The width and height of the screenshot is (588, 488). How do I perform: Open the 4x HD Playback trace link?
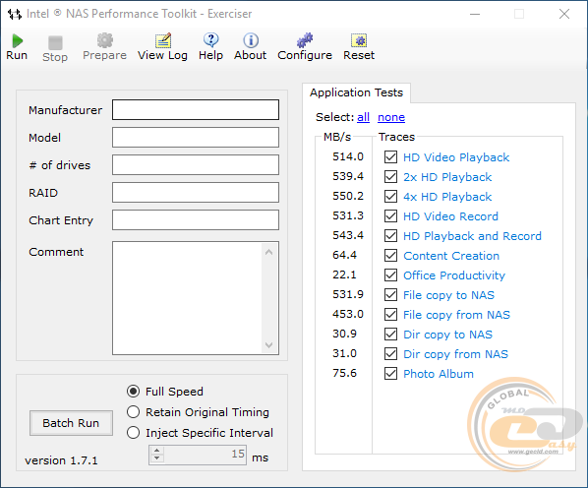(447, 197)
